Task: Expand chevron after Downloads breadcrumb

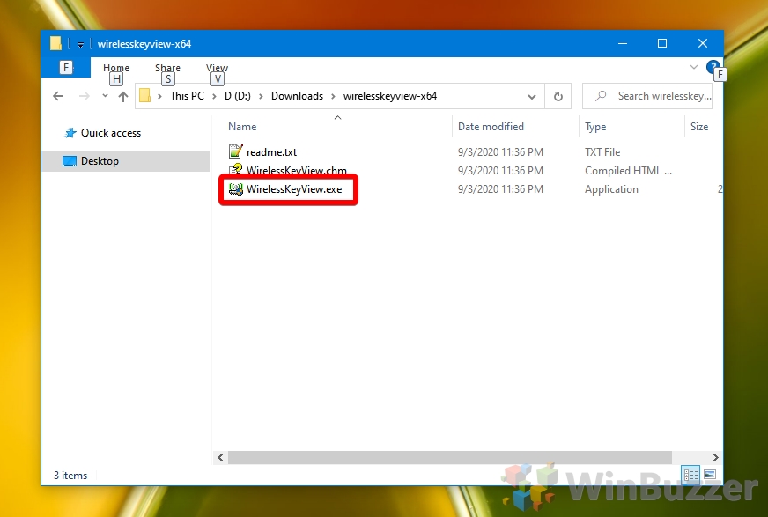Action: click(333, 97)
